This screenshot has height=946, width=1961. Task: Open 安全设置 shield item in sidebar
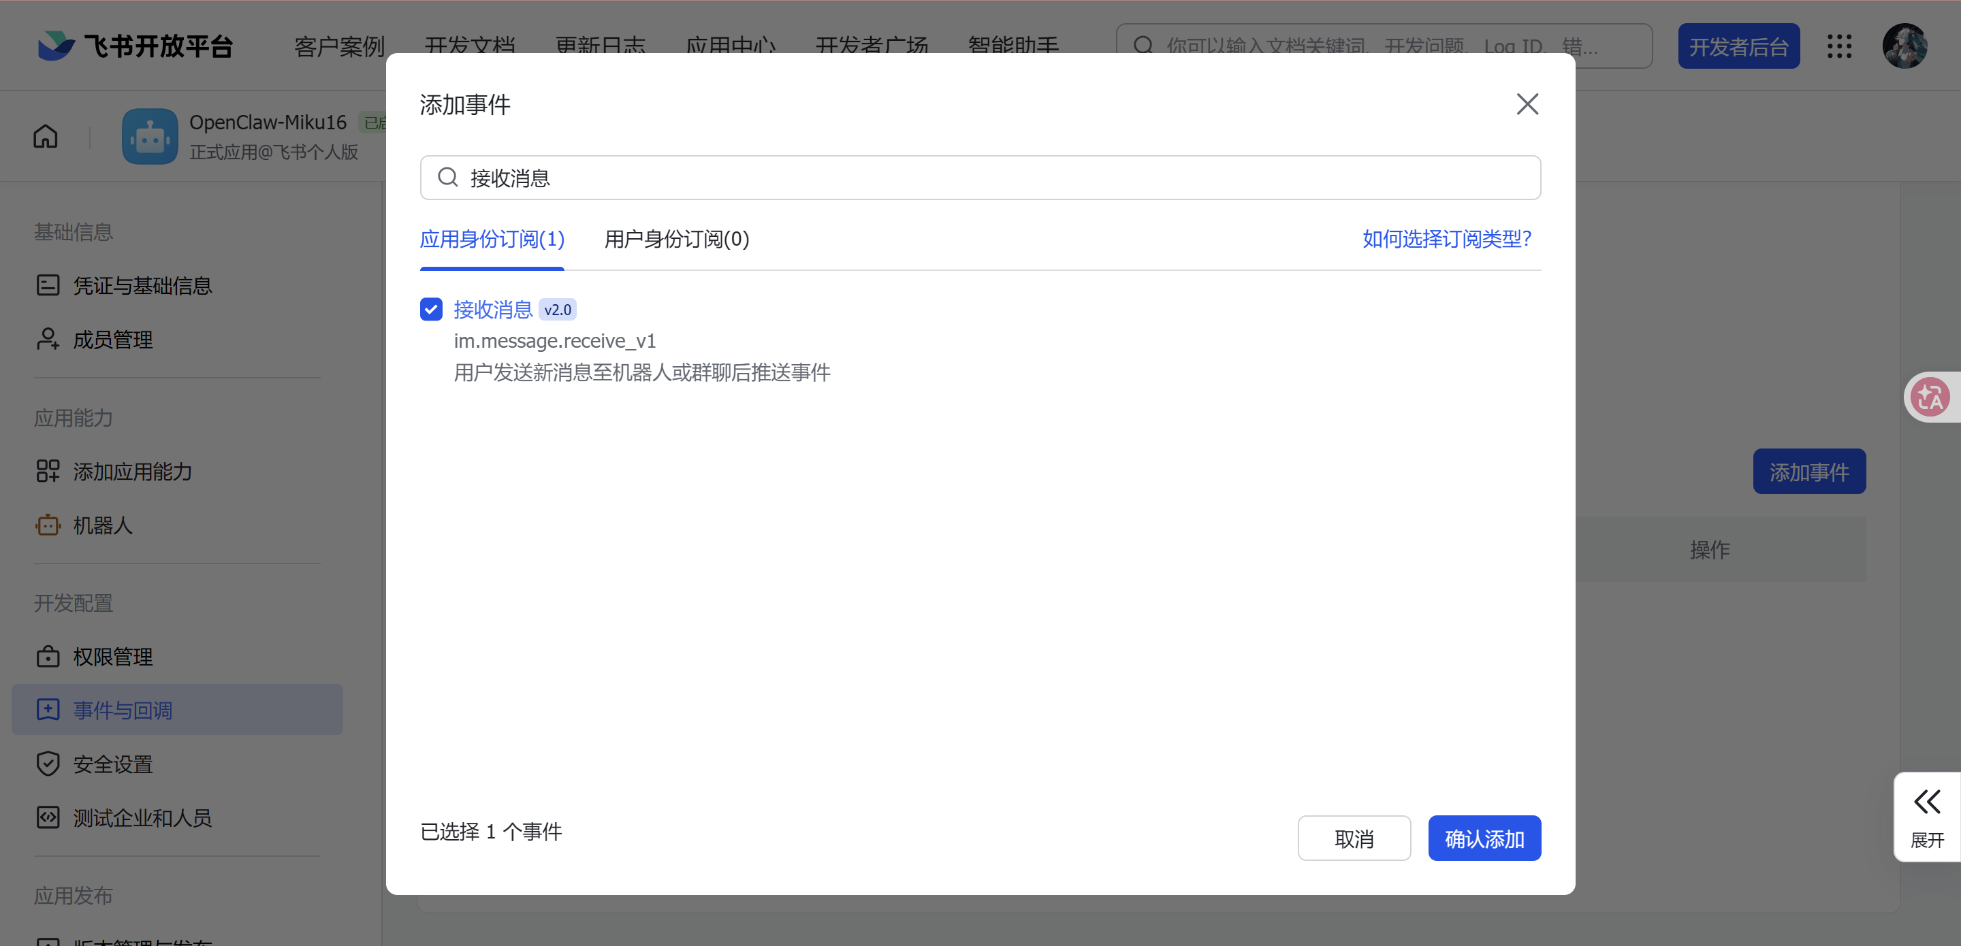[112, 764]
